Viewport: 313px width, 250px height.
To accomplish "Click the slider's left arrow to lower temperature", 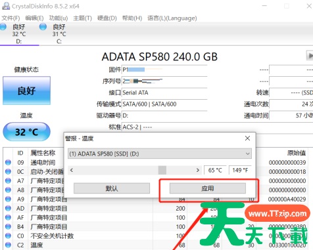I will pyautogui.click(x=72, y=170).
